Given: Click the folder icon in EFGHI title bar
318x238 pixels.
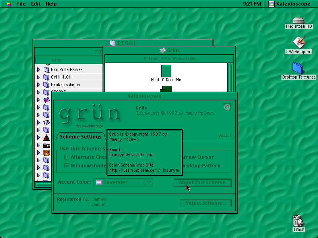Looking at the screenshot, I should pos(112,43).
